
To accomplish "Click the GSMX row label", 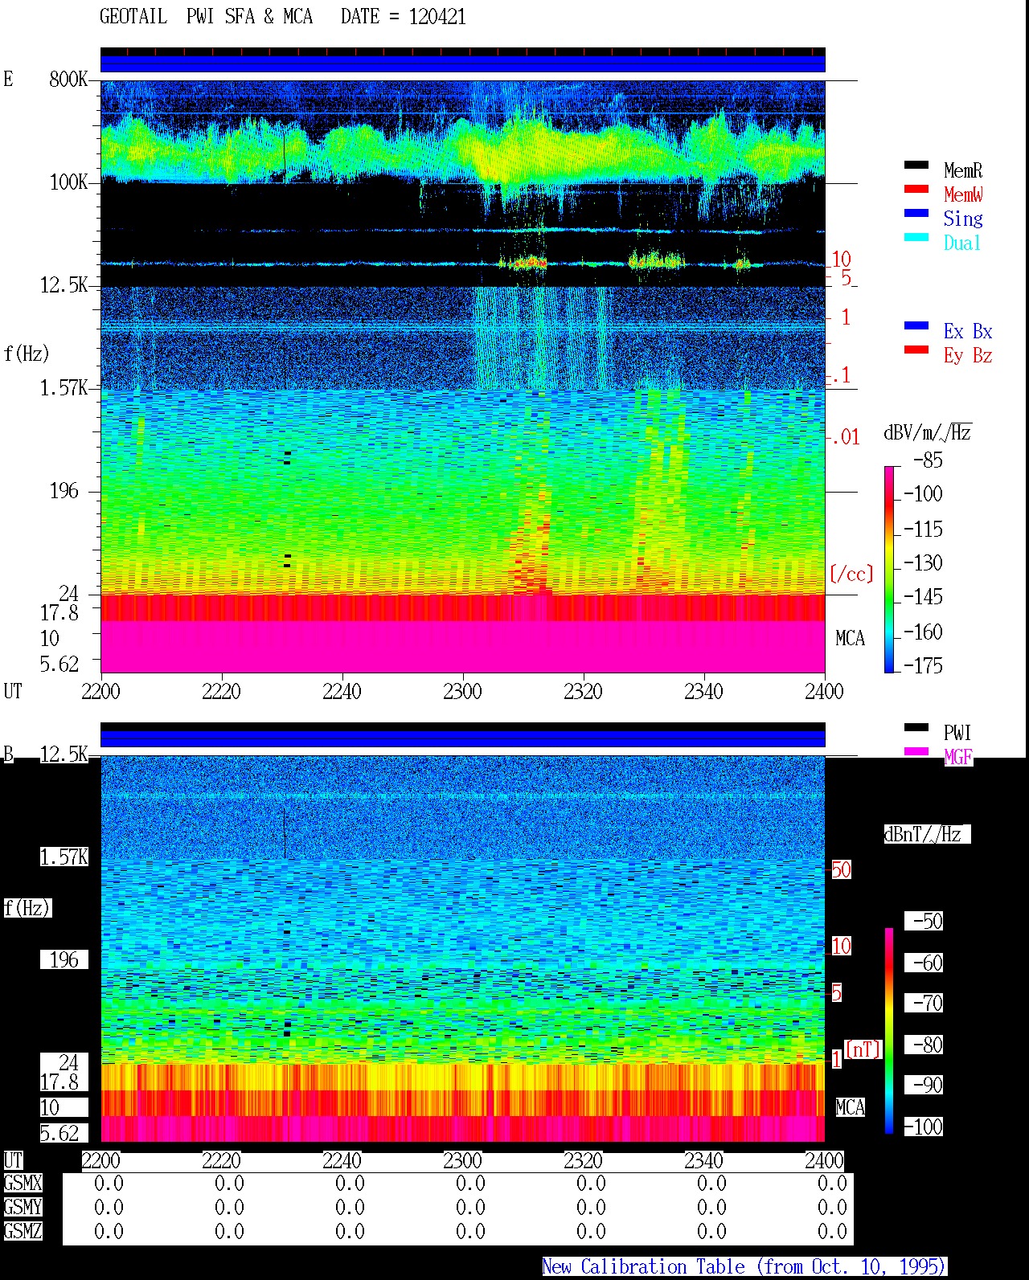I will 23,1183.
